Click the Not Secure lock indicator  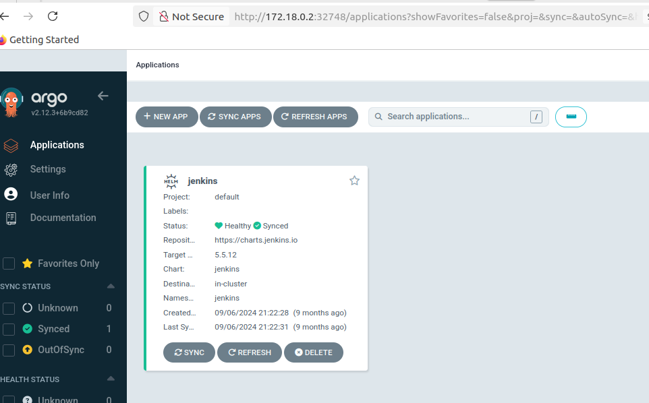(x=191, y=17)
